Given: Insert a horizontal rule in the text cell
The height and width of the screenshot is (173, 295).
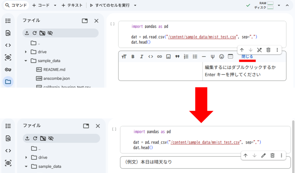Looking at the screenshot, I should tap(204, 57).
